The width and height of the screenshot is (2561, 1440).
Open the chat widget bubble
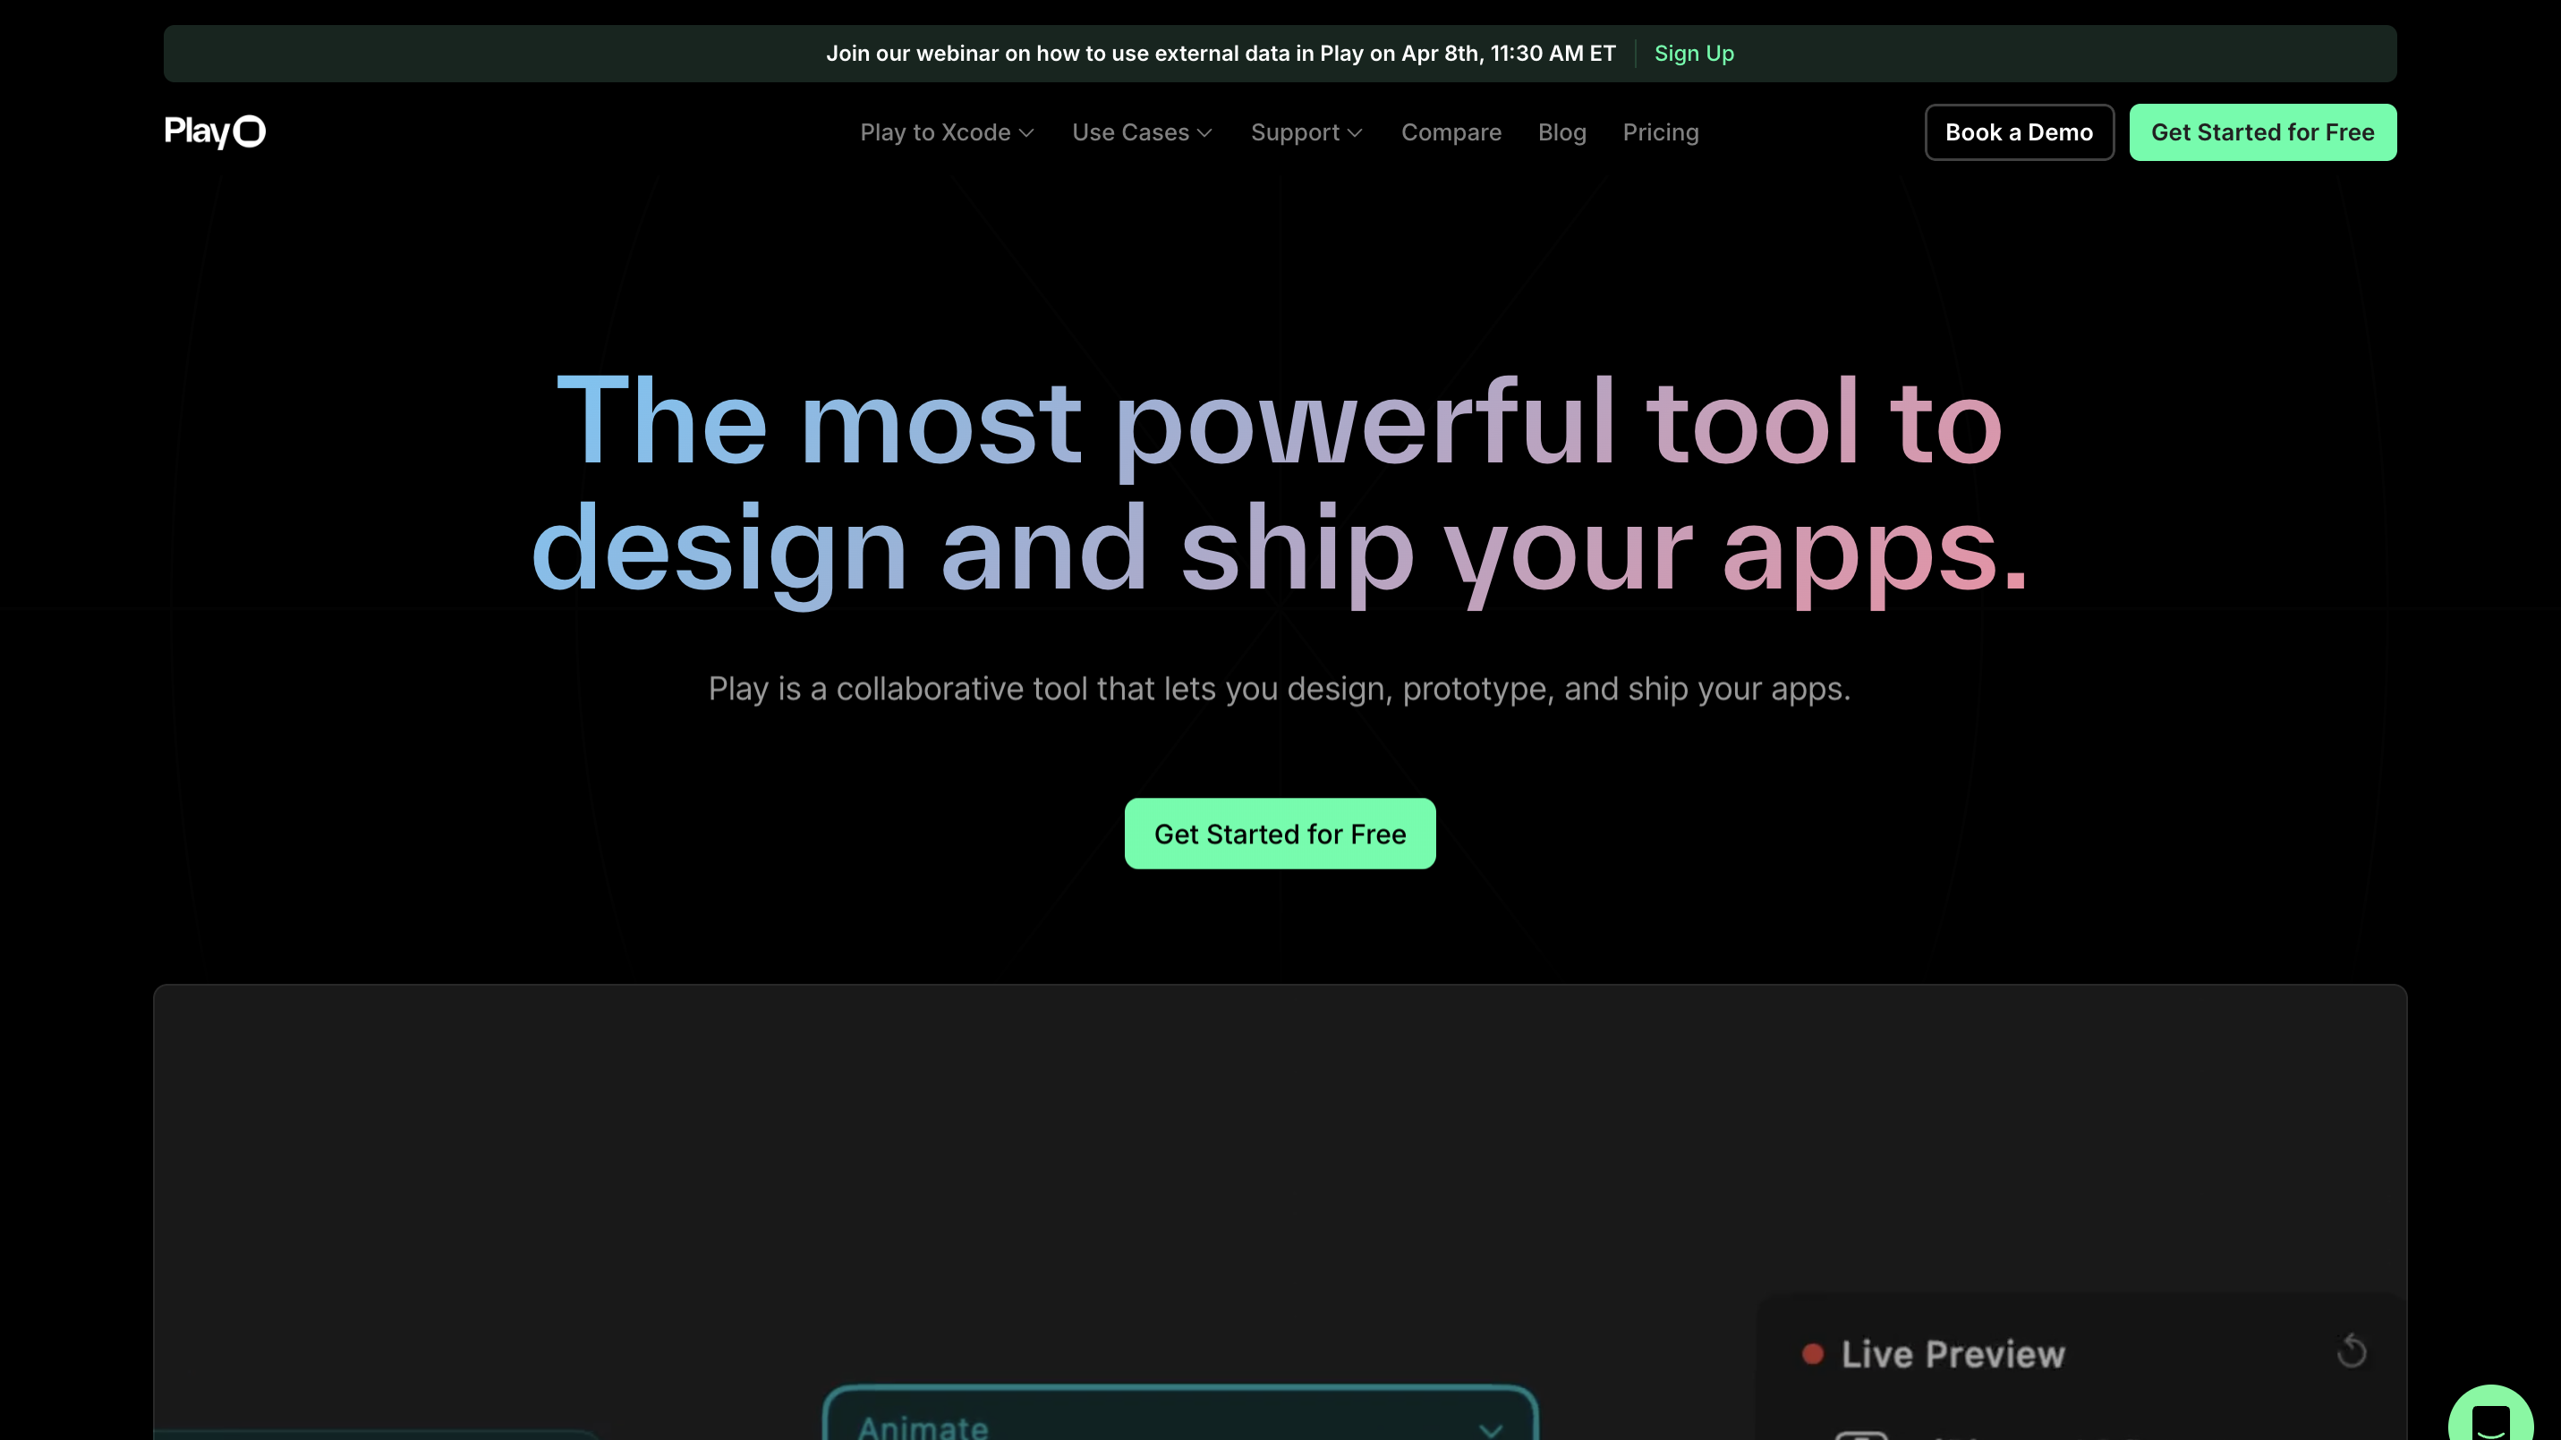pos(2490,1414)
